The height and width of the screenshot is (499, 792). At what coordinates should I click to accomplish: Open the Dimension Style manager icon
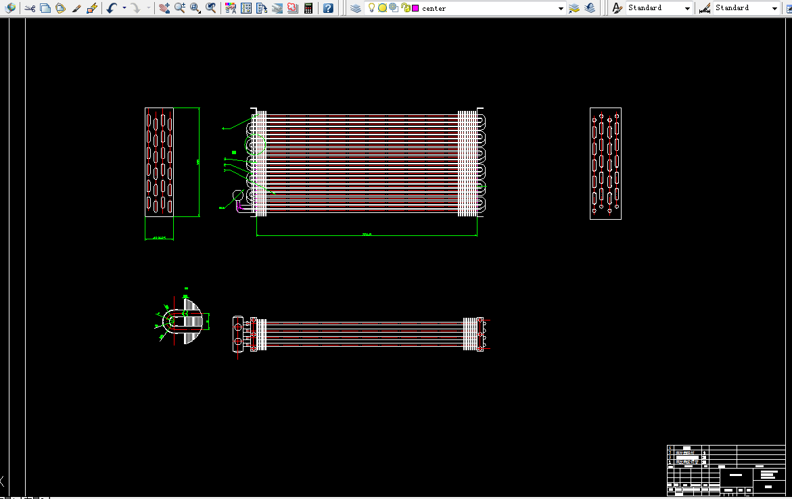tap(705, 8)
